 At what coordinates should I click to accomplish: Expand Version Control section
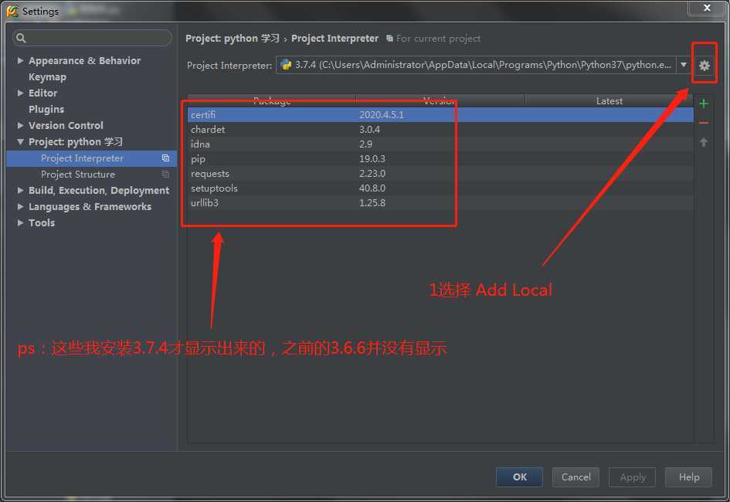21,126
